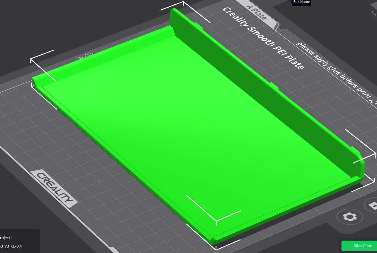Image resolution: width=377 pixels, height=253 pixels.
Task: Open plate settings gear icon
Action: 350,217
